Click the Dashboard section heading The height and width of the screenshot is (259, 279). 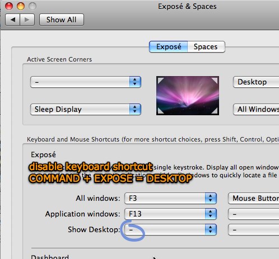coord(50,257)
